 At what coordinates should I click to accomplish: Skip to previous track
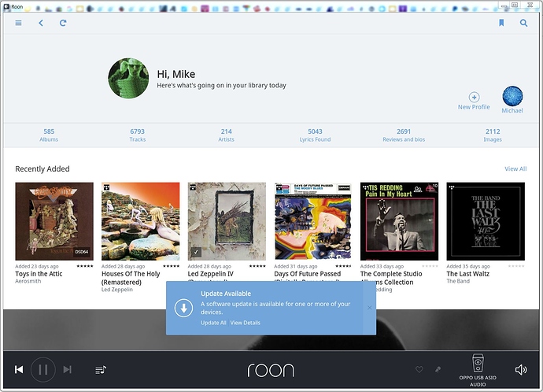pyautogui.click(x=19, y=369)
